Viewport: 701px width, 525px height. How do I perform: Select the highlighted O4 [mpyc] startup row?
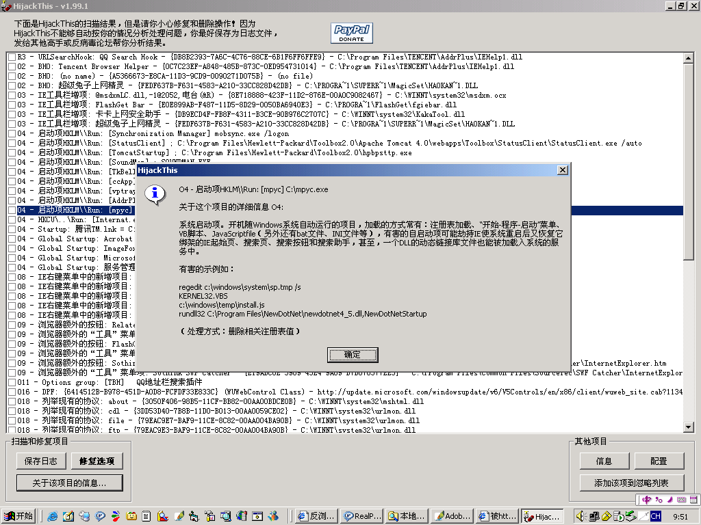(346, 211)
